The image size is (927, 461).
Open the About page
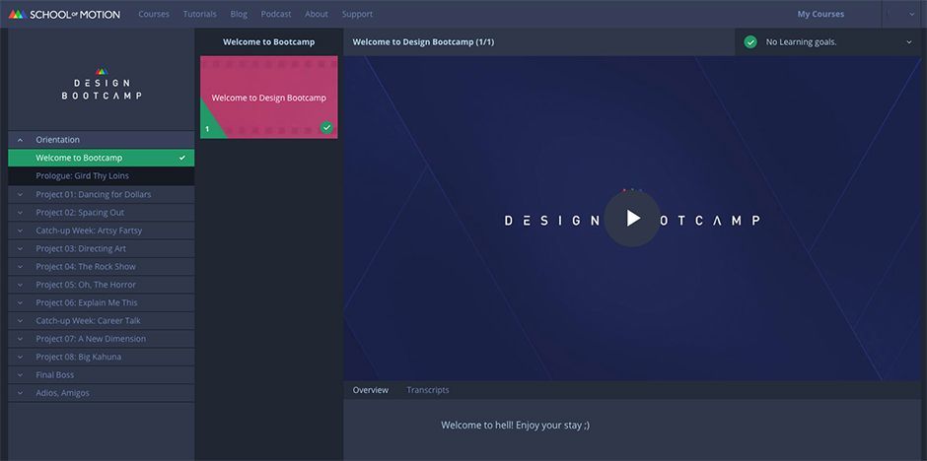coord(317,14)
